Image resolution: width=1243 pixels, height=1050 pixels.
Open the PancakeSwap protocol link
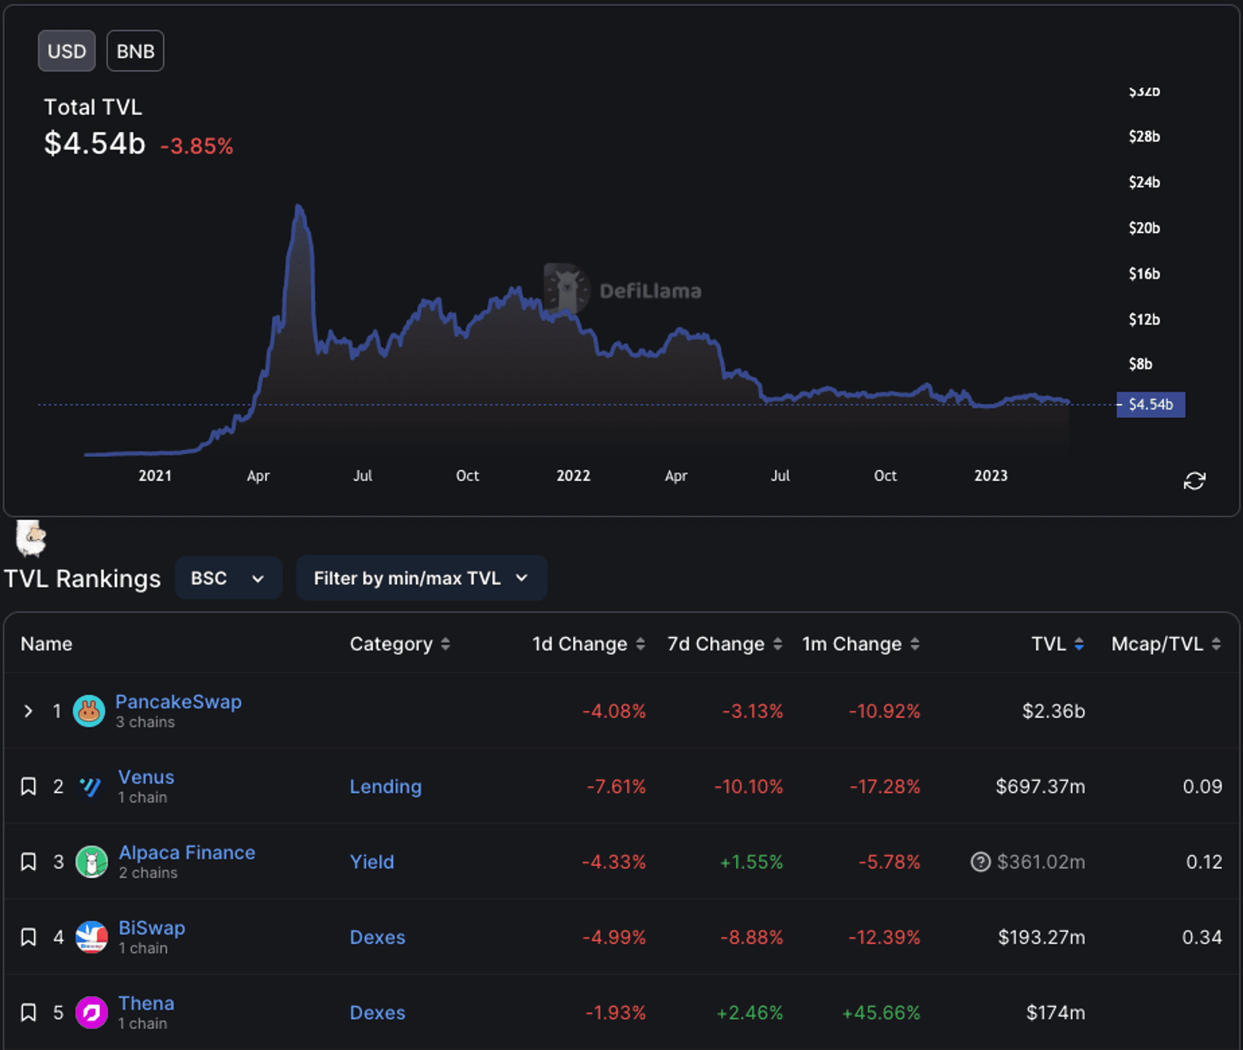pyautogui.click(x=178, y=702)
